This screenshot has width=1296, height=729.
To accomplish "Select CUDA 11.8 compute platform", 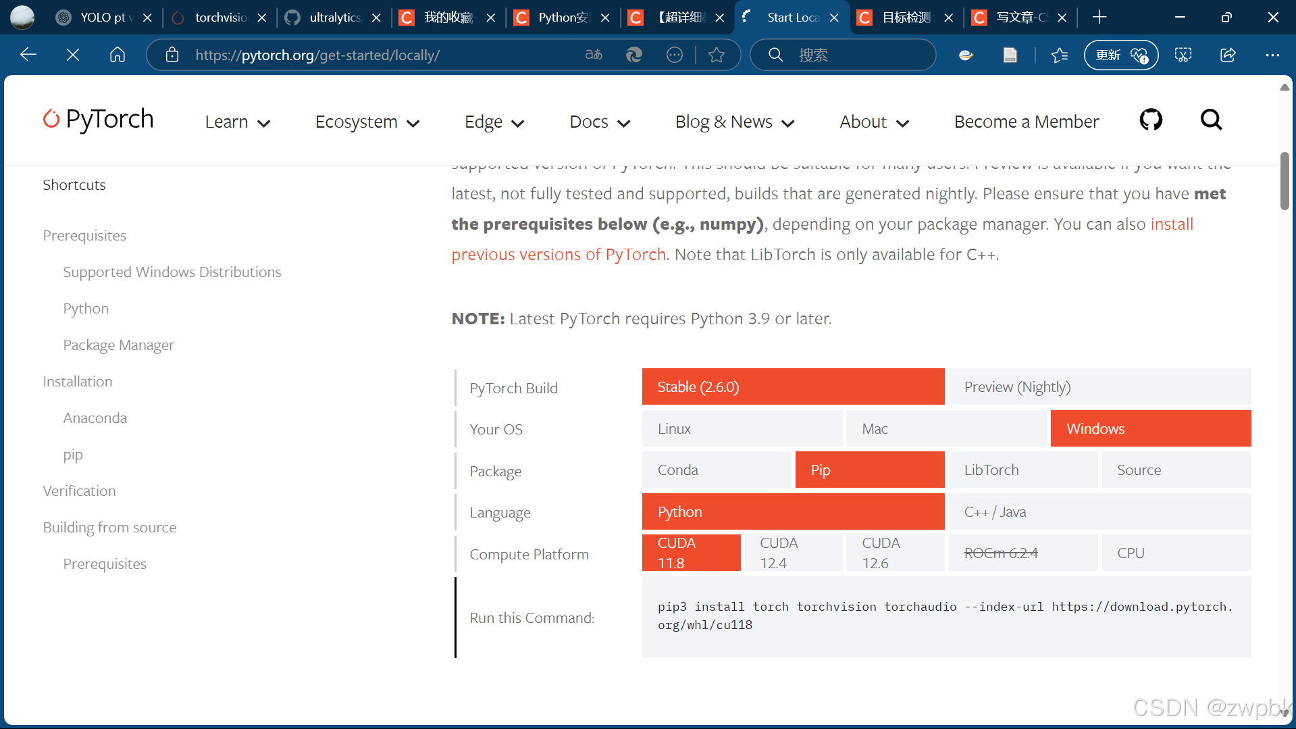I will click(691, 553).
